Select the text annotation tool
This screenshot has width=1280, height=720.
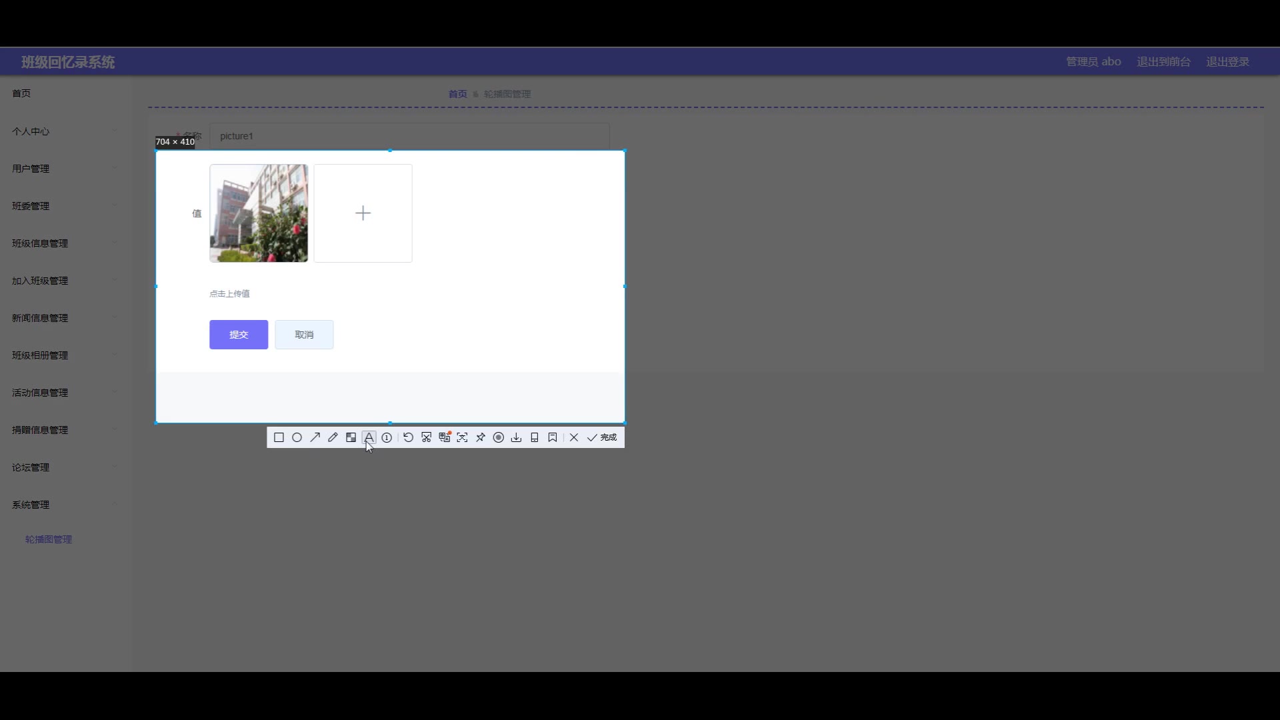coord(369,437)
